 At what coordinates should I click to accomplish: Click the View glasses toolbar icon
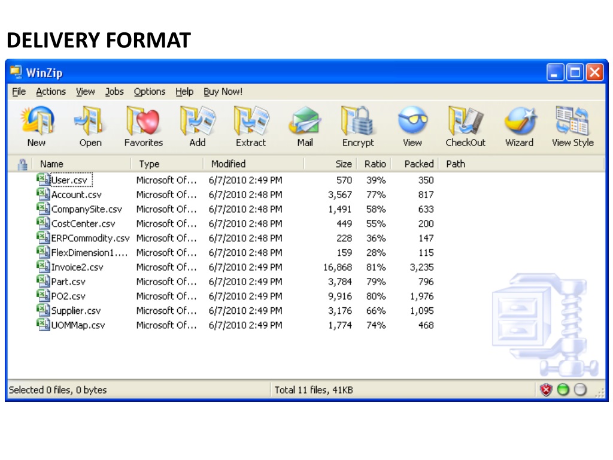click(412, 121)
